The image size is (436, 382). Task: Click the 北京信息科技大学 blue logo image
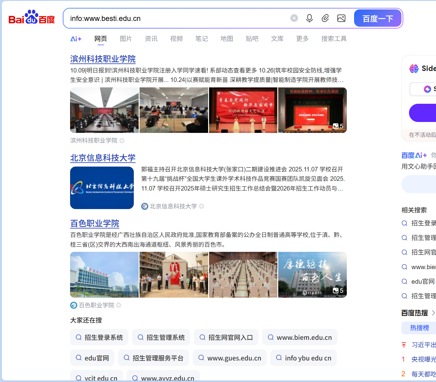point(102,188)
